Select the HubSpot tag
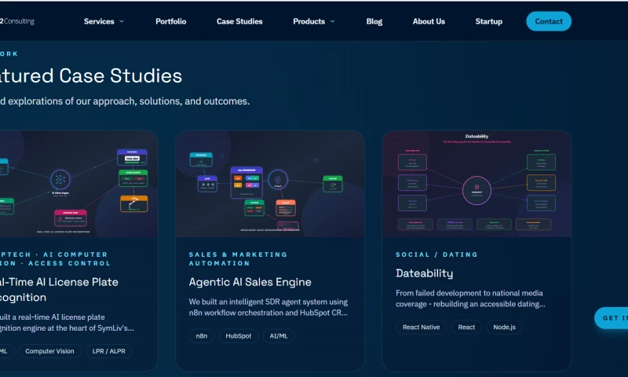Viewport: 628px width, 377px height. (239, 335)
